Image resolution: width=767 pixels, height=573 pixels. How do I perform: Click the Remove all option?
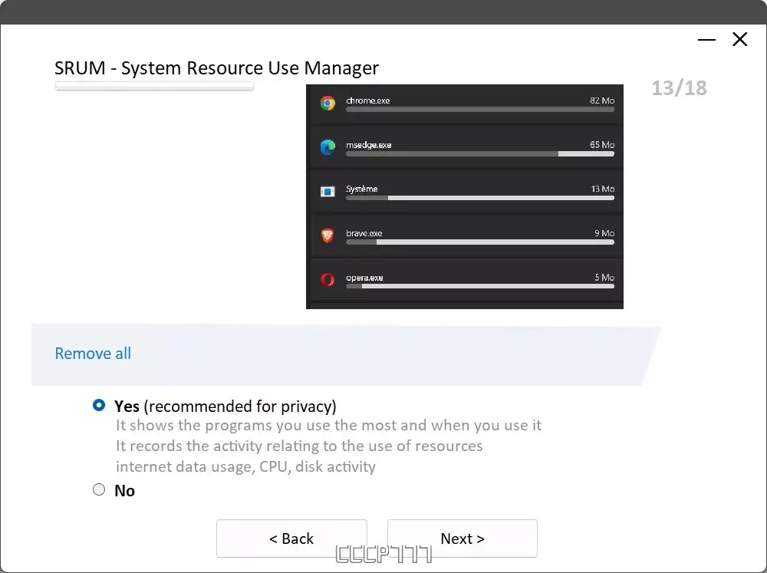tap(92, 354)
